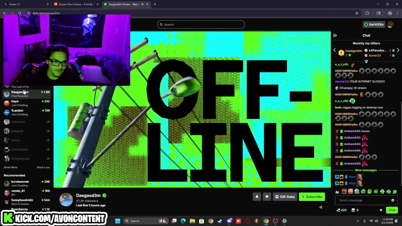Open the Chrome three-dot menu
The width and height of the screenshot is (402, 226).
pyautogui.click(x=397, y=13)
